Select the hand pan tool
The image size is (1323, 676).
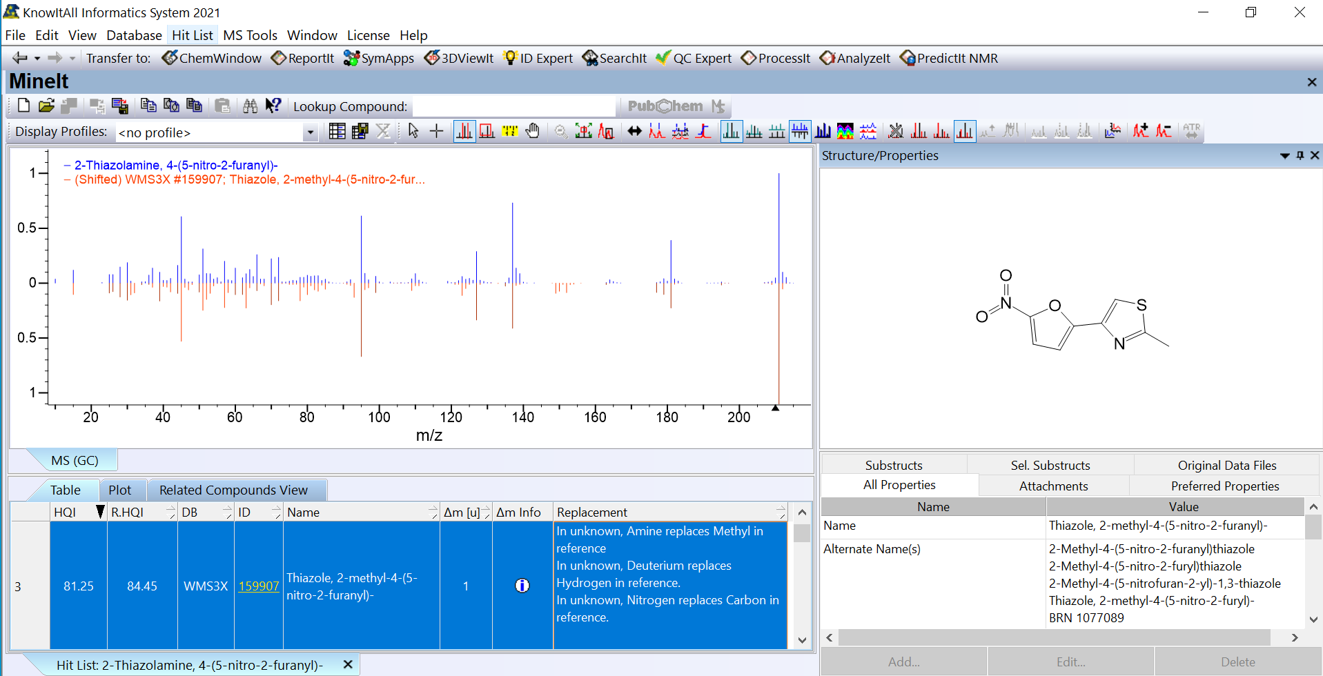(532, 131)
